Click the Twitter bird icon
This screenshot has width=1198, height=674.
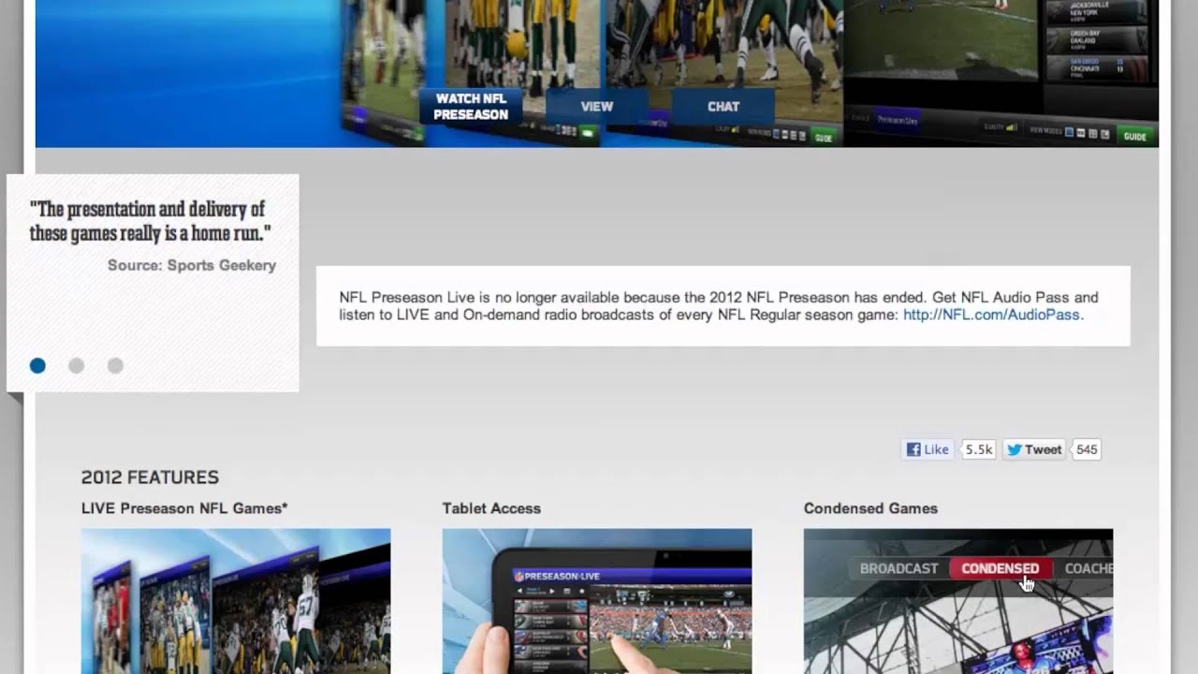[x=1014, y=449]
